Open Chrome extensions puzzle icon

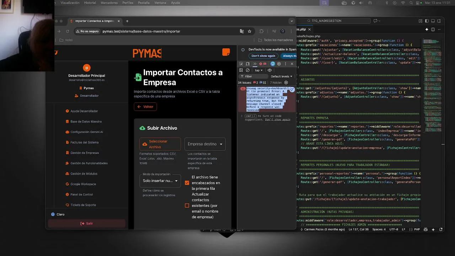point(262,31)
